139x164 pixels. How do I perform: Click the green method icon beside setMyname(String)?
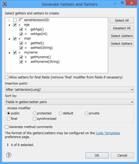point(26,62)
